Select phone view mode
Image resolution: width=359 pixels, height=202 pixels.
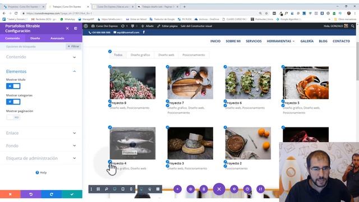pos(131,189)
